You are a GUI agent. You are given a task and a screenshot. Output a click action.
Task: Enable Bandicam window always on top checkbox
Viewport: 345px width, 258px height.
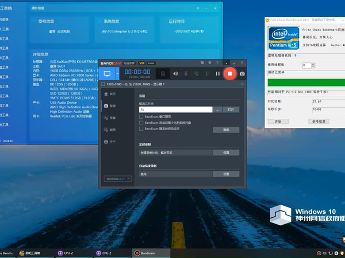141,117
